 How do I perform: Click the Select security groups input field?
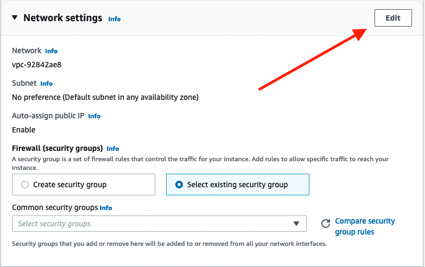coord(152,224)
